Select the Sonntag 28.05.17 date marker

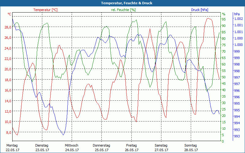pos(191,147)
